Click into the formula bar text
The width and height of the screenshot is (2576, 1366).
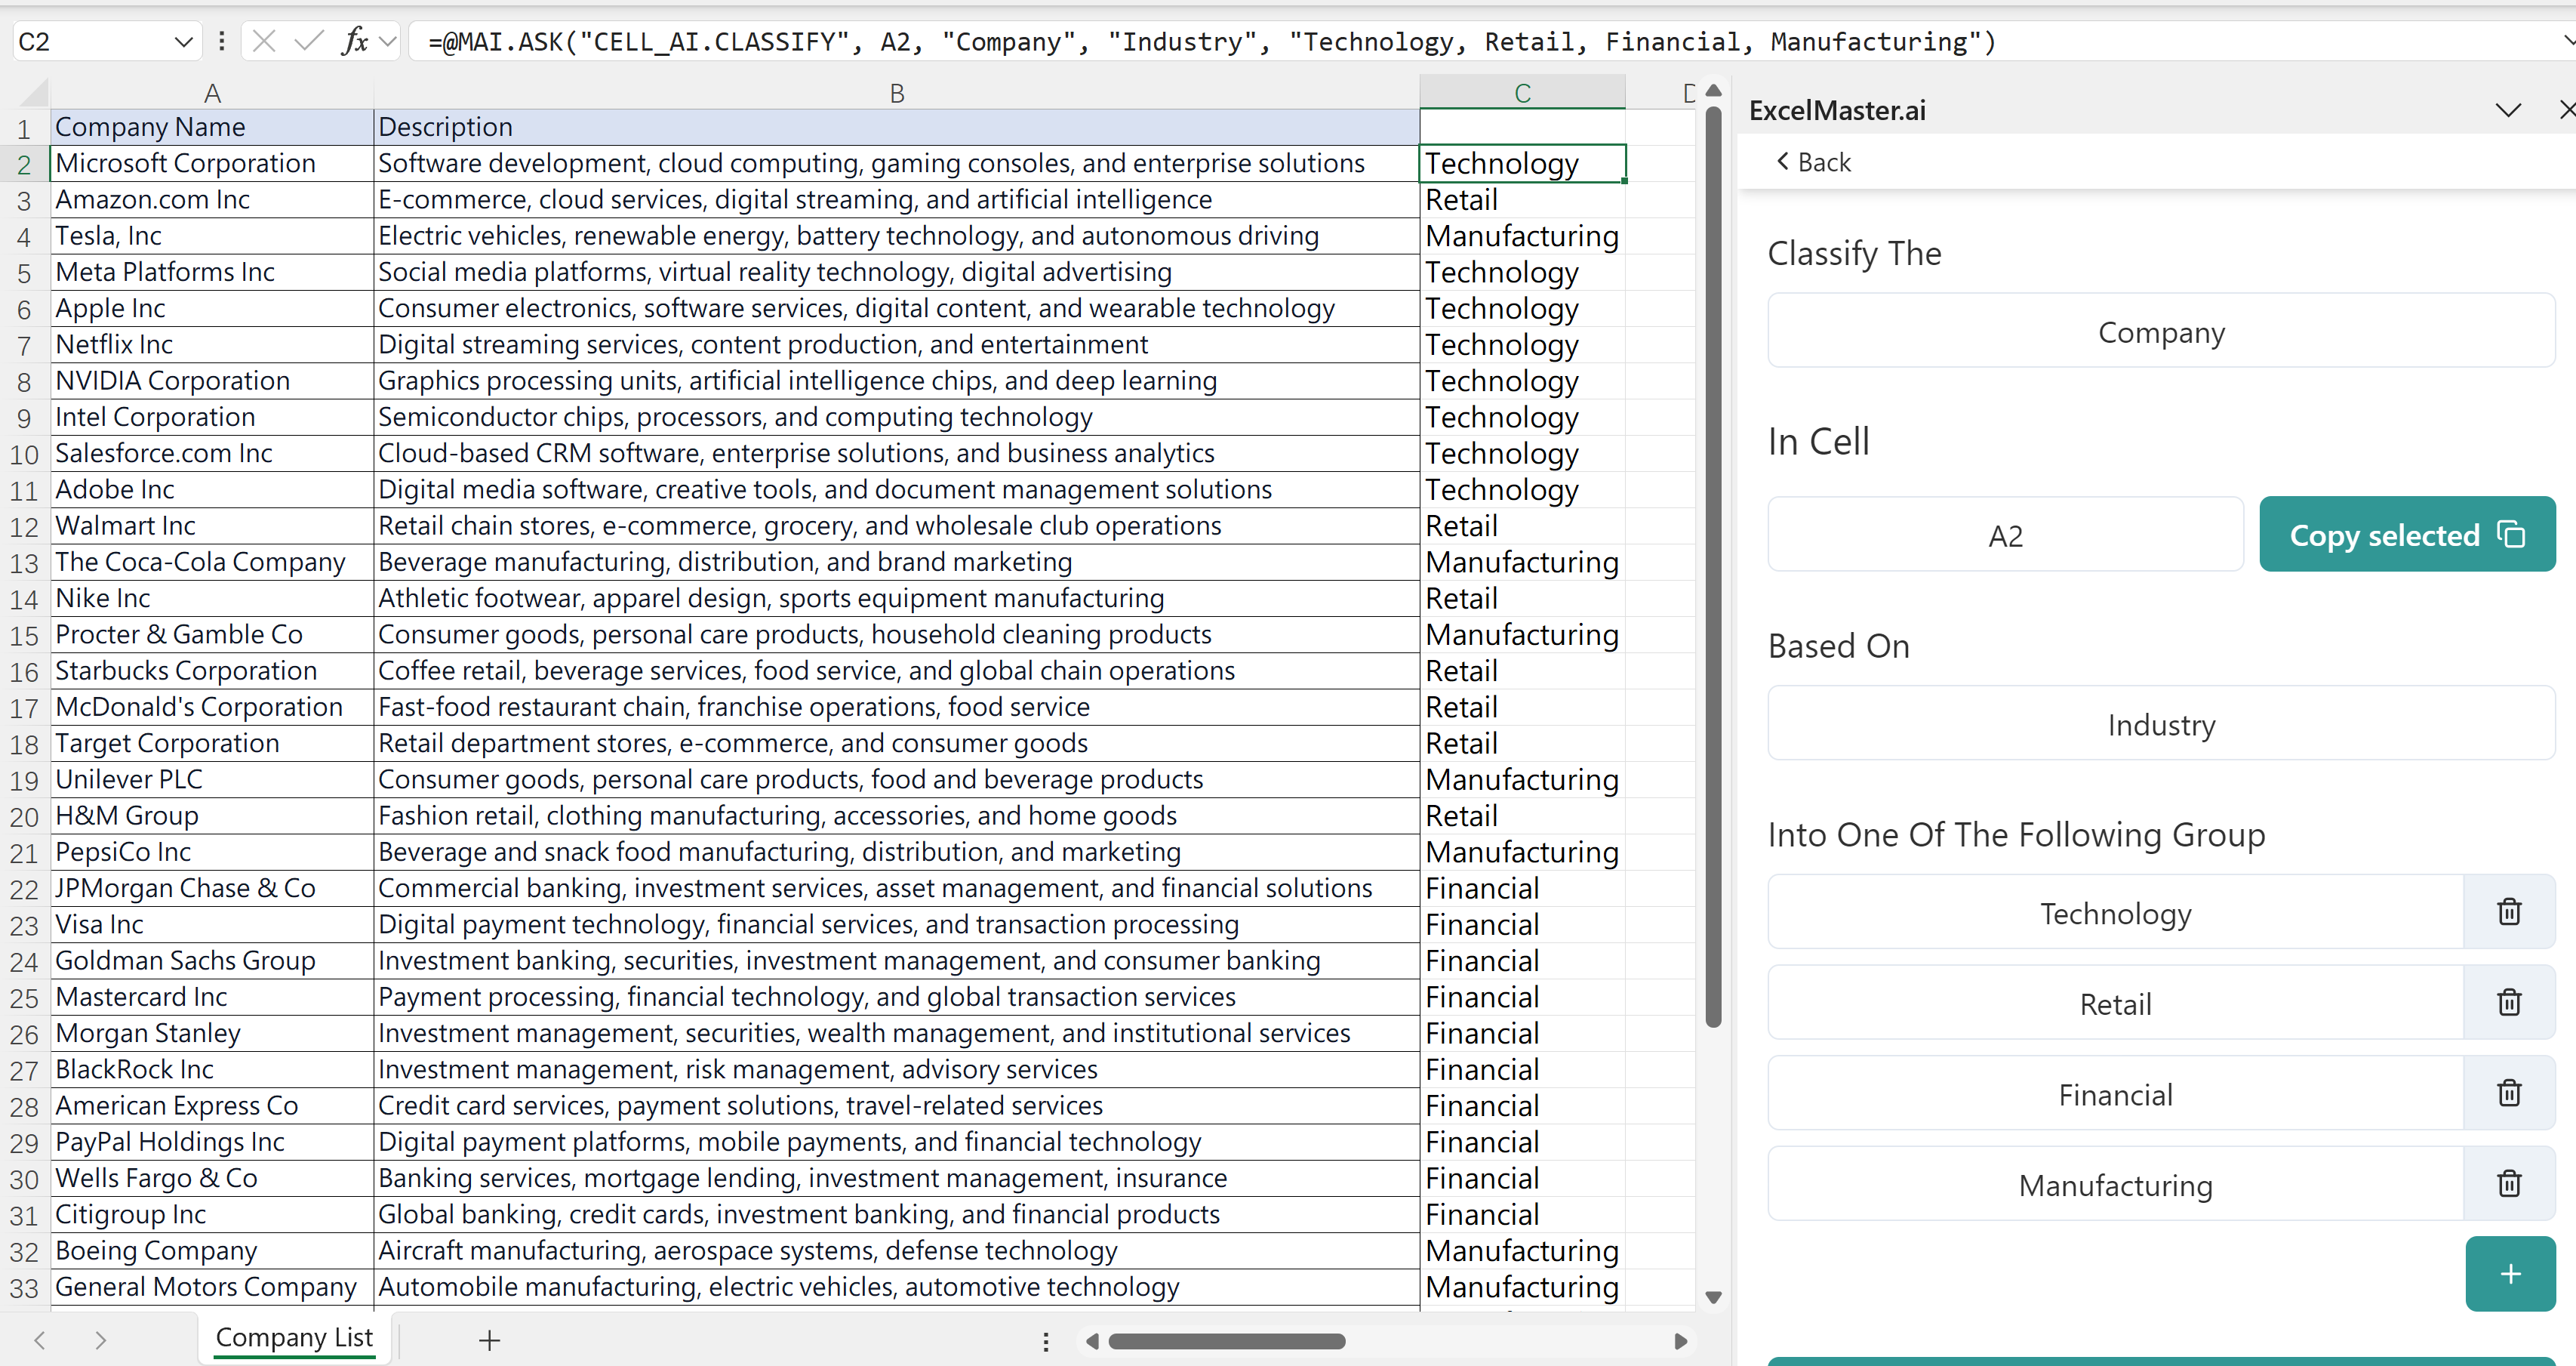[1212, 42]
